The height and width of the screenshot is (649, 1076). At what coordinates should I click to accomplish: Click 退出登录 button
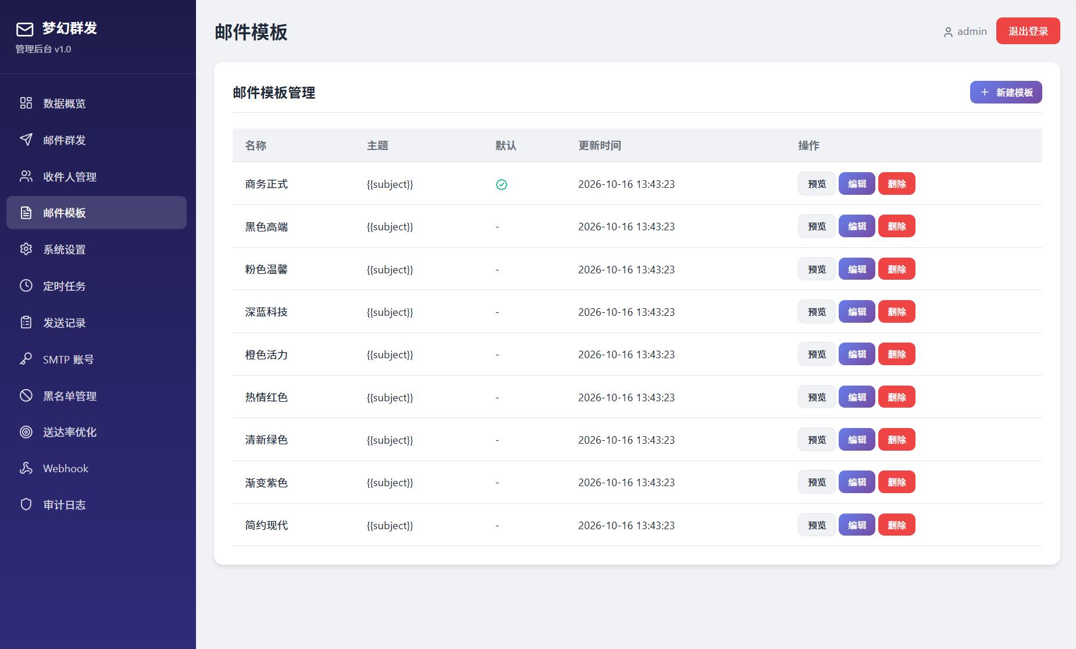pyautogui.click(x=1028, y=31)
